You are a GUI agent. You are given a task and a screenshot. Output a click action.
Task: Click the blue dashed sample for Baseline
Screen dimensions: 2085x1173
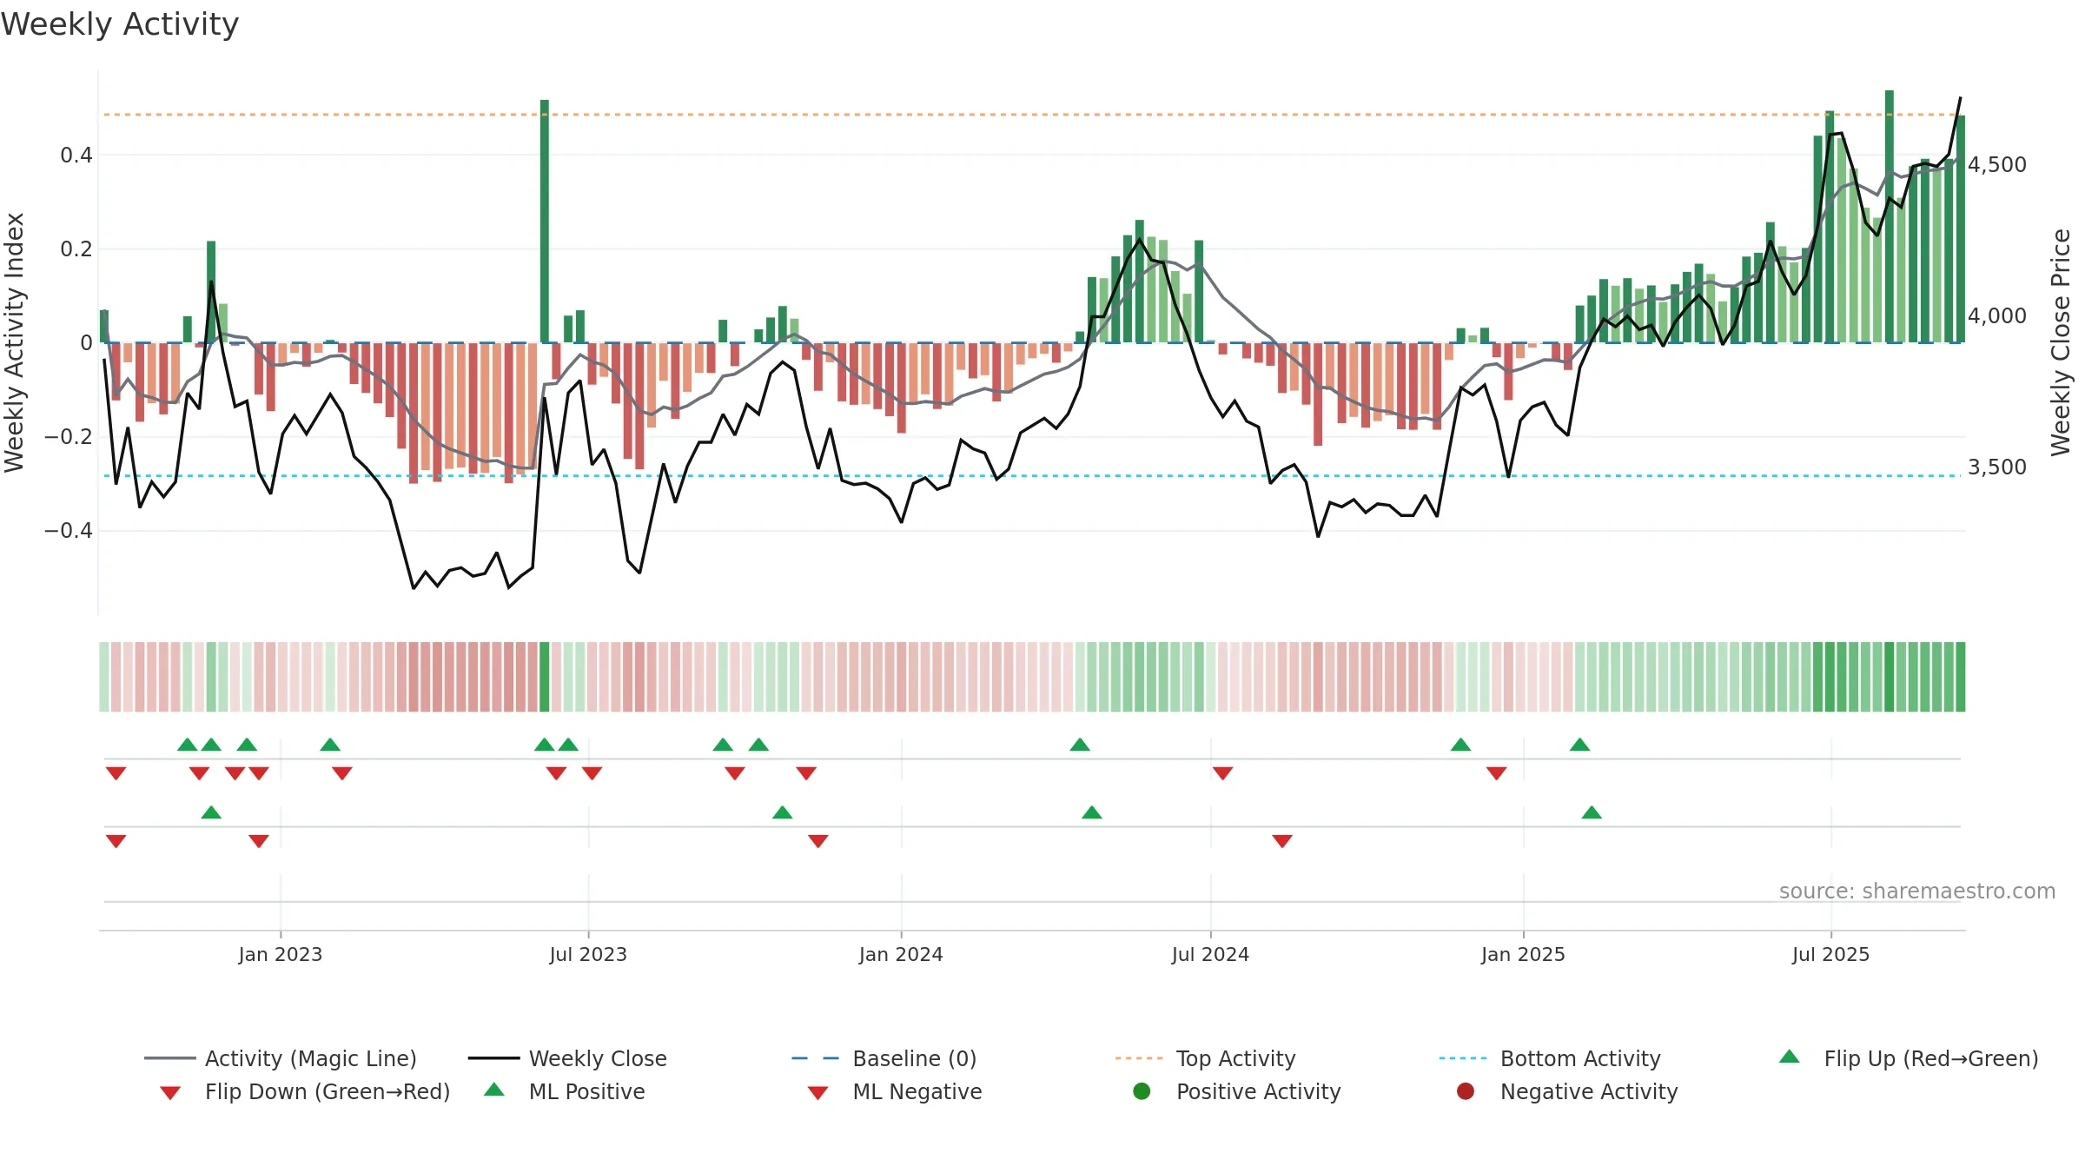tap(816, 1058)
